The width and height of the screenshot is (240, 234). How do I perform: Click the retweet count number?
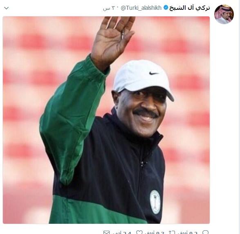(155, 232)
